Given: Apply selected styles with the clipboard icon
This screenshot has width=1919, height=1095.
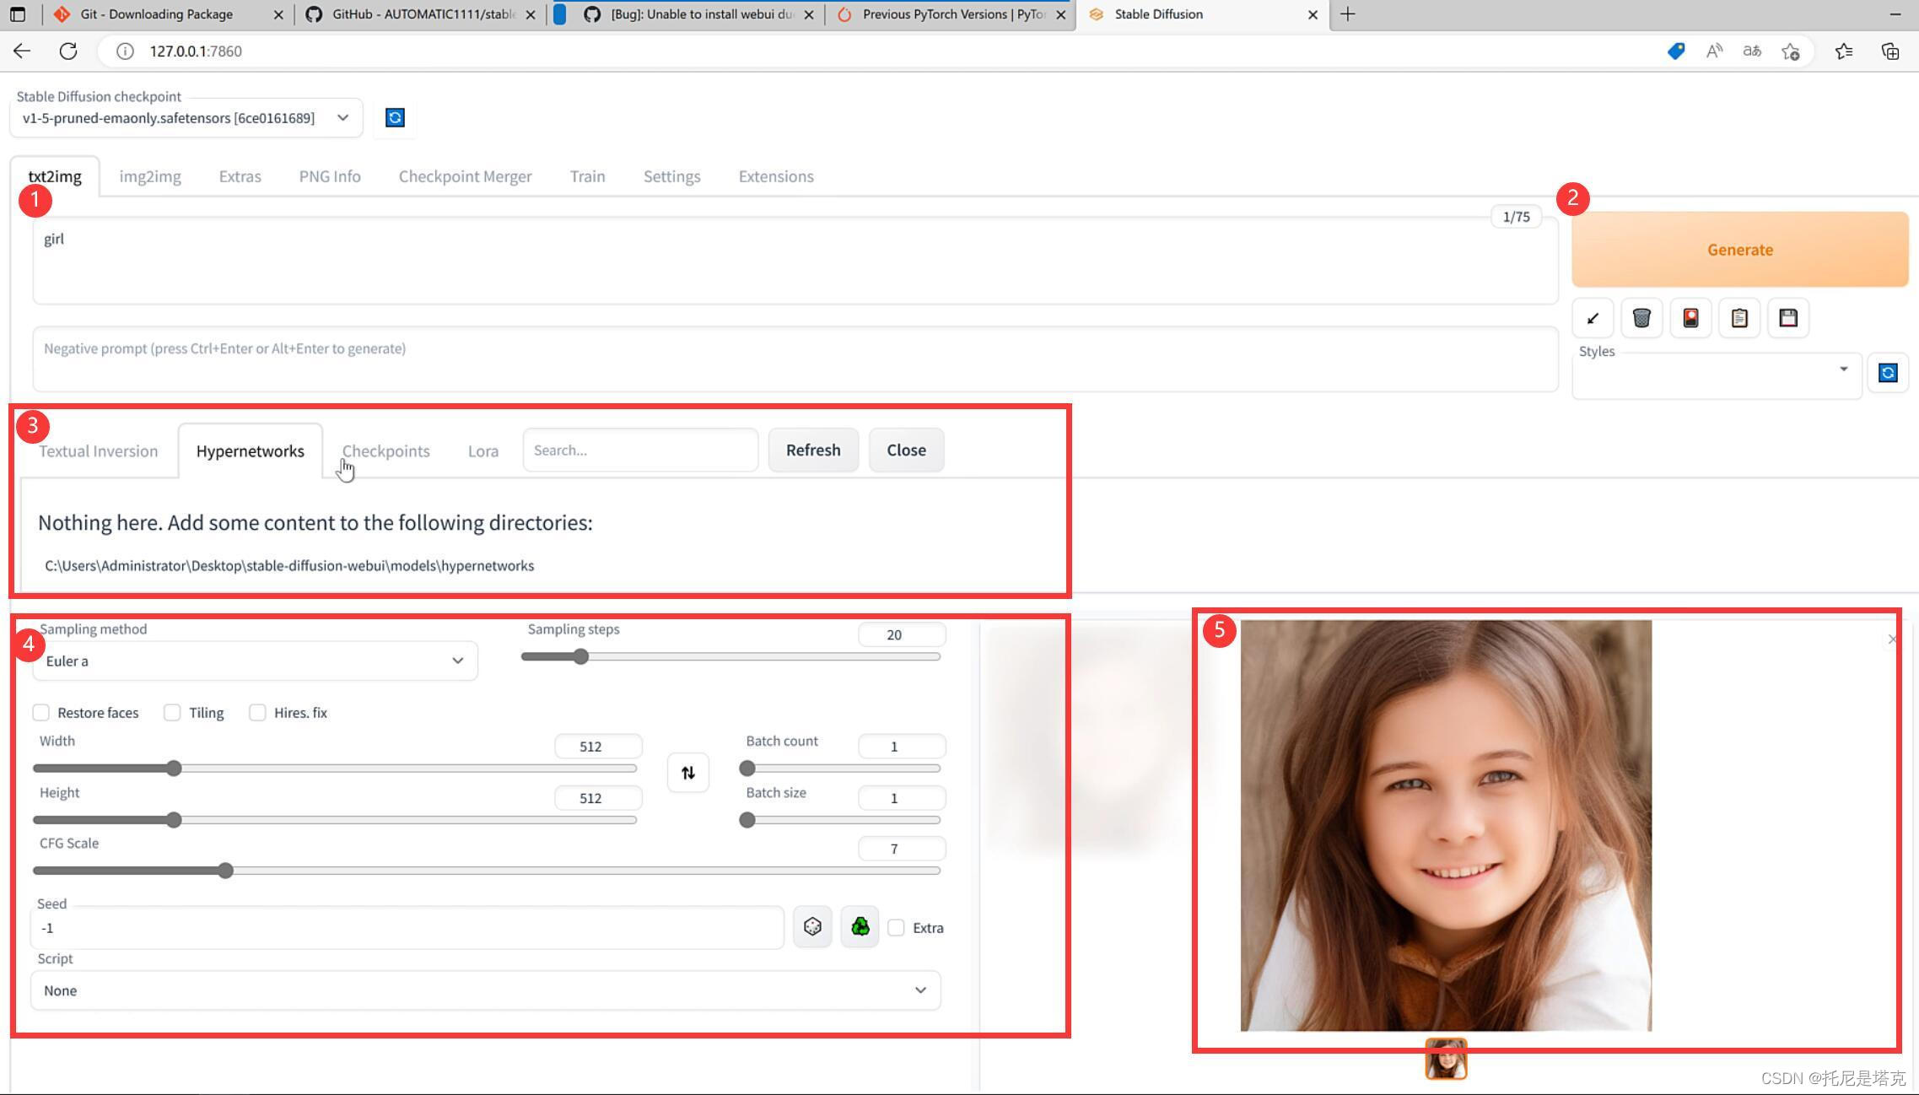Looking at the screenshot, I should (1739, 318).
